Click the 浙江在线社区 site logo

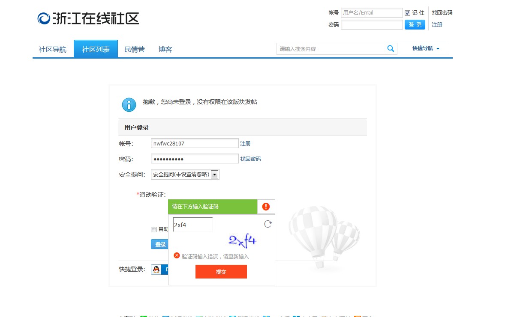click(88, 18)
